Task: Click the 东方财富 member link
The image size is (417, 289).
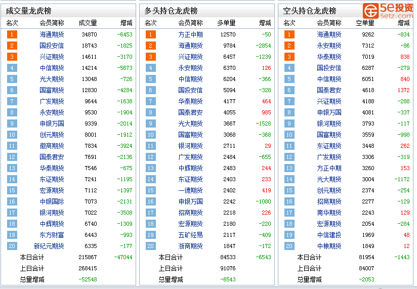Action: coord(52,235)
